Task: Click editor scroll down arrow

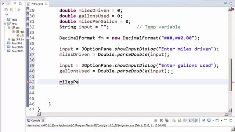Action: 230,110
